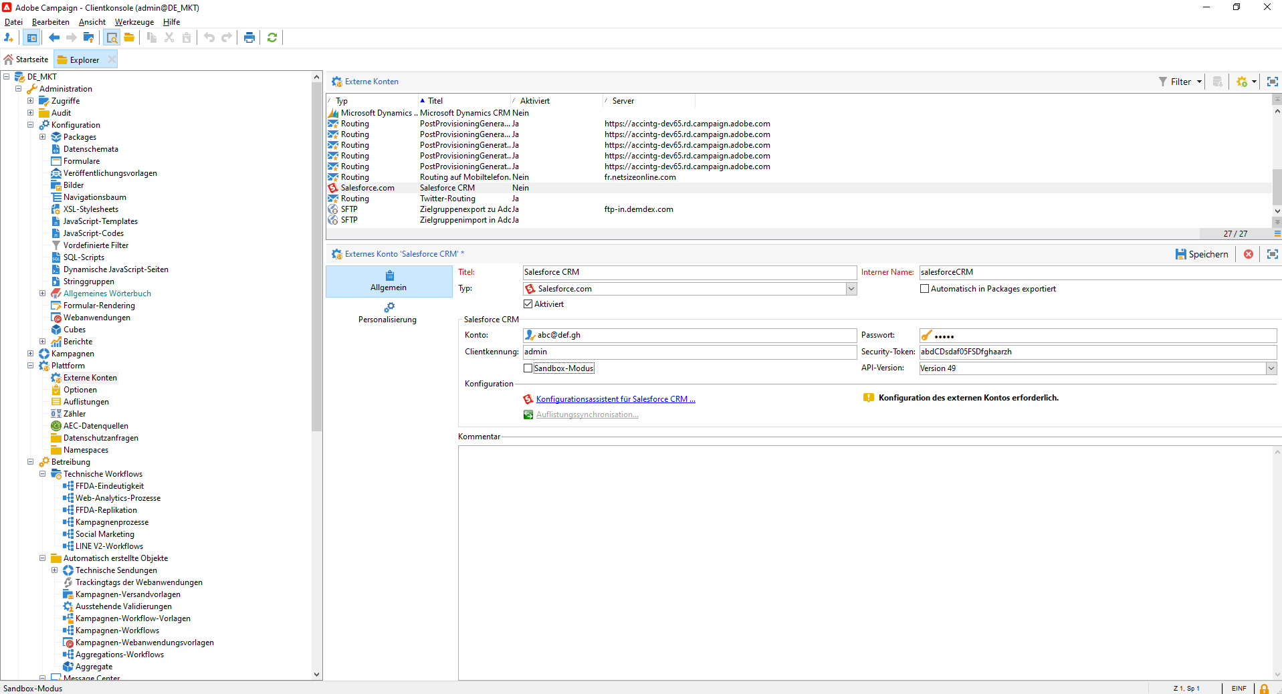Click the list scroll-to-bottom arrow

coord(1277,223)
